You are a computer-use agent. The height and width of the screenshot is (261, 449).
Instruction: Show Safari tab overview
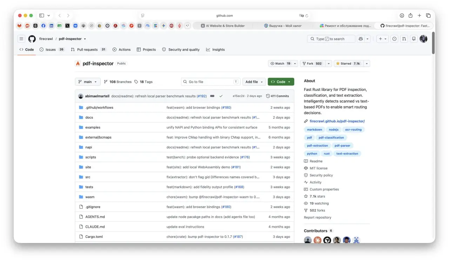coord(428,15)
